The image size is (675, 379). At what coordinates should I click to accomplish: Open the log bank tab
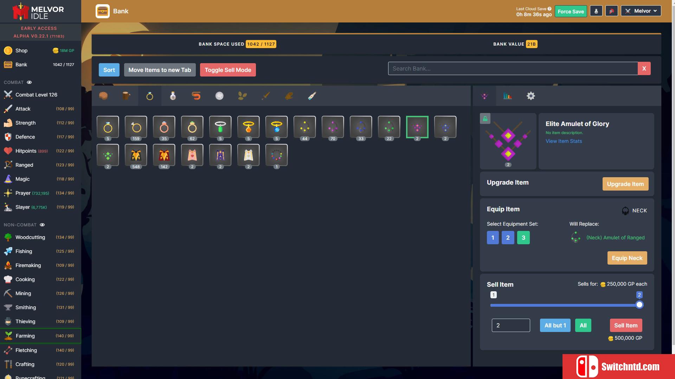tap(127, 96)
